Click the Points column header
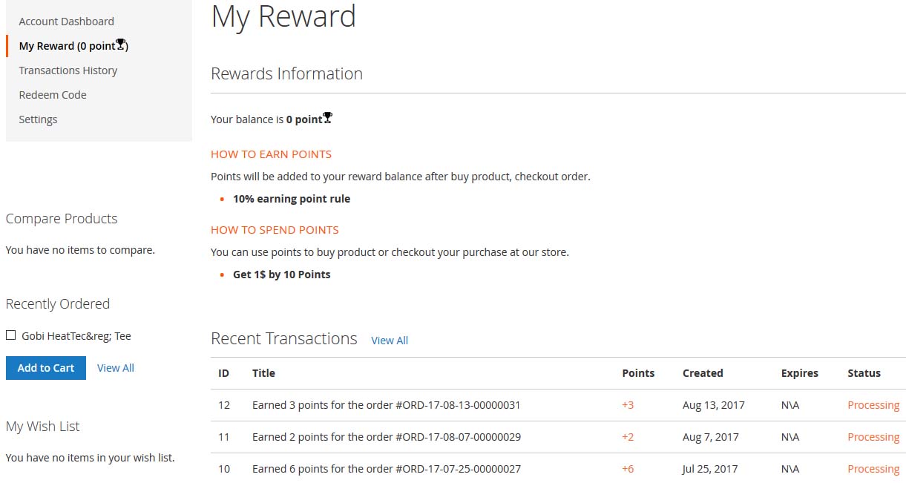 coord(638,373)
